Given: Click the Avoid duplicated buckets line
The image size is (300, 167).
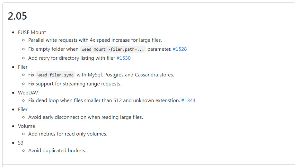Looking at the screenshot, I should click(x=57, y=151).
